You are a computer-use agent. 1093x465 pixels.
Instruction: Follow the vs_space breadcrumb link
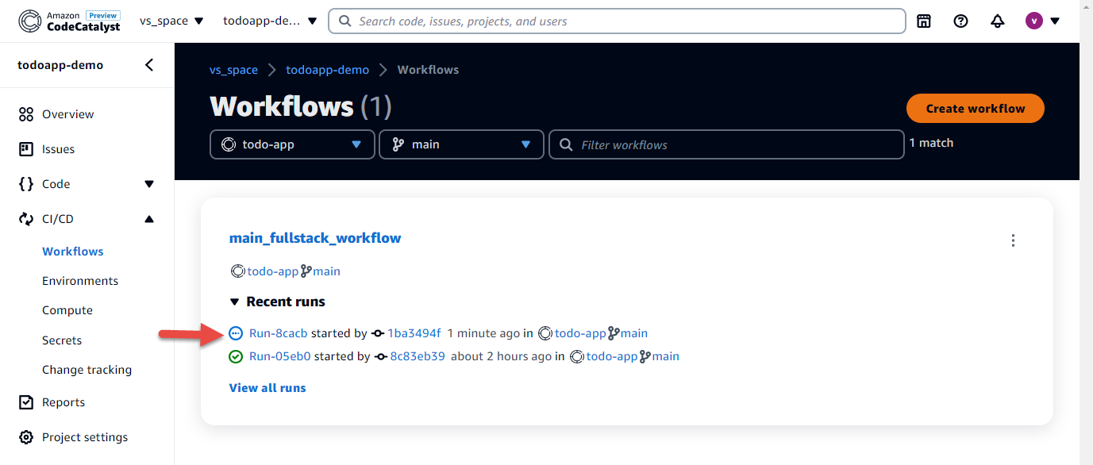tap(233, 70)
